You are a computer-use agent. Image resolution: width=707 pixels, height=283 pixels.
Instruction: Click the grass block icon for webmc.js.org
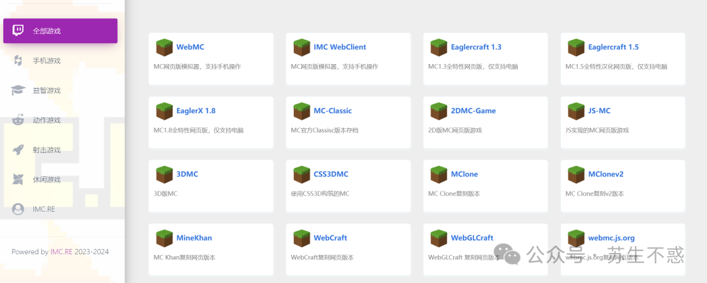click(576, 239)
